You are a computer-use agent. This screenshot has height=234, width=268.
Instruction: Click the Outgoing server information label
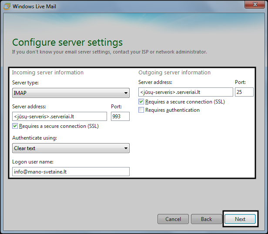click(174, 73)
